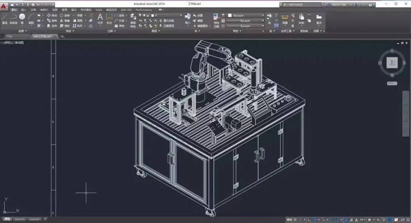Click the Insert block (插入) icon

pos(188,19)
